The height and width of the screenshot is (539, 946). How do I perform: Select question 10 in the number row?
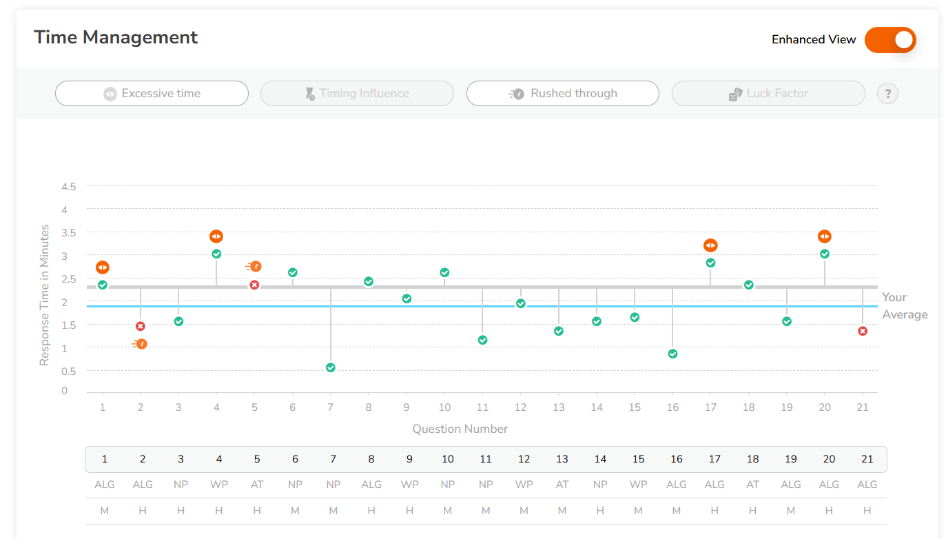(448, 459)
